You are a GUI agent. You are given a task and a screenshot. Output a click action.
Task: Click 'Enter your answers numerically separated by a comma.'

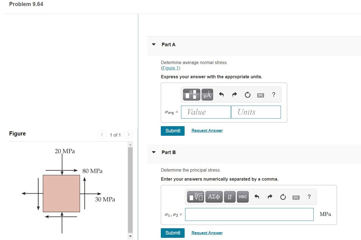coord(220,179)
